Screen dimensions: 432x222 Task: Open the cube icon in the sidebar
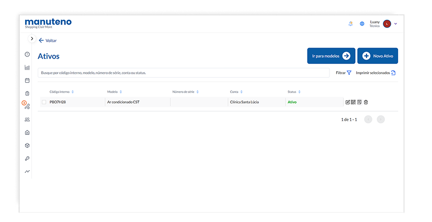click(27, 145)
